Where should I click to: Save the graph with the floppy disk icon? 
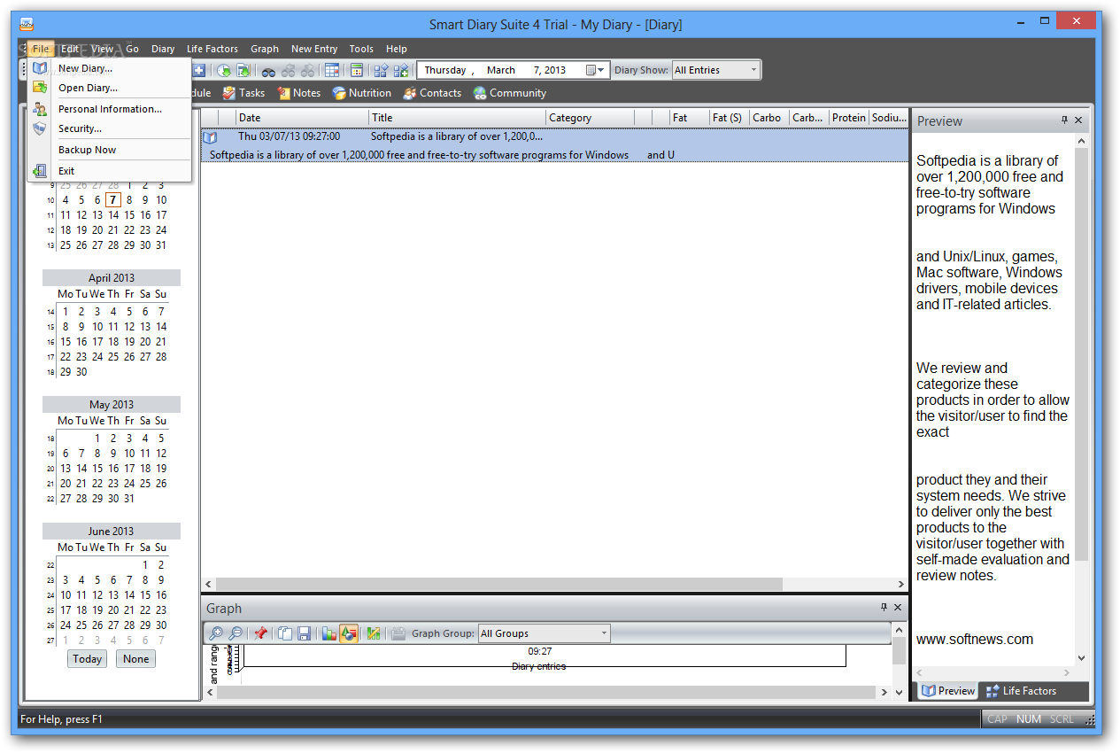pos(304,633)
